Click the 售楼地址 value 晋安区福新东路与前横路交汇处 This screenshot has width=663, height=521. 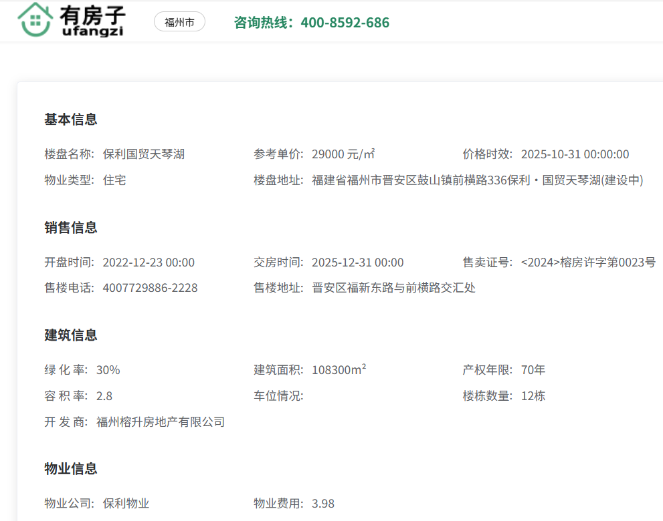pyautogui.click(x=393, y=289)
